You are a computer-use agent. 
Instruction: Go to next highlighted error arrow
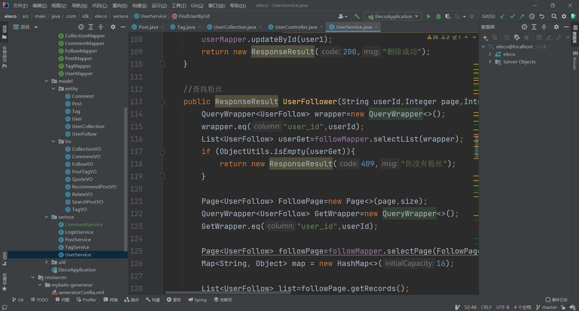(x=474, y=37)
